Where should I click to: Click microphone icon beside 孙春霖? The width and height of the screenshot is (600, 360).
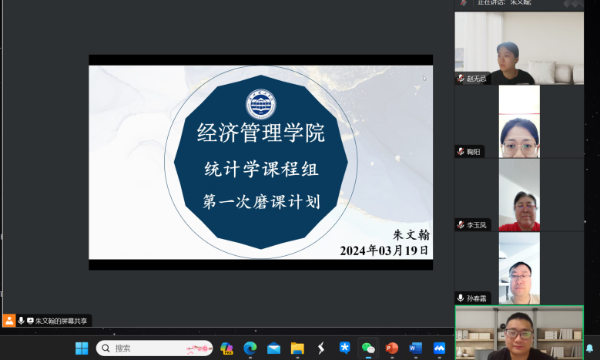pos(461,298)
